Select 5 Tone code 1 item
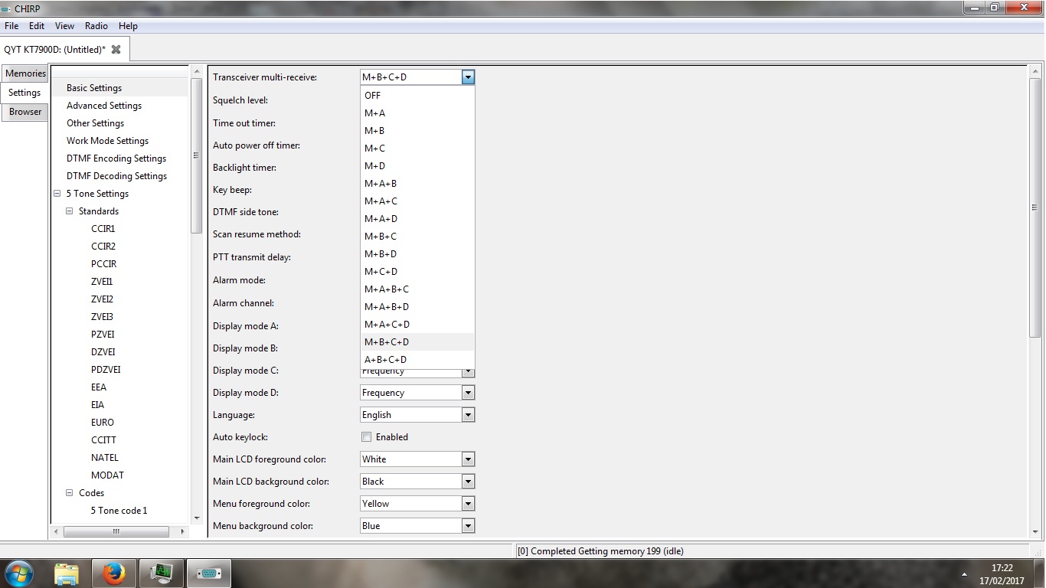This screenshot has width=1046, height=588. [x=119, y=511]
